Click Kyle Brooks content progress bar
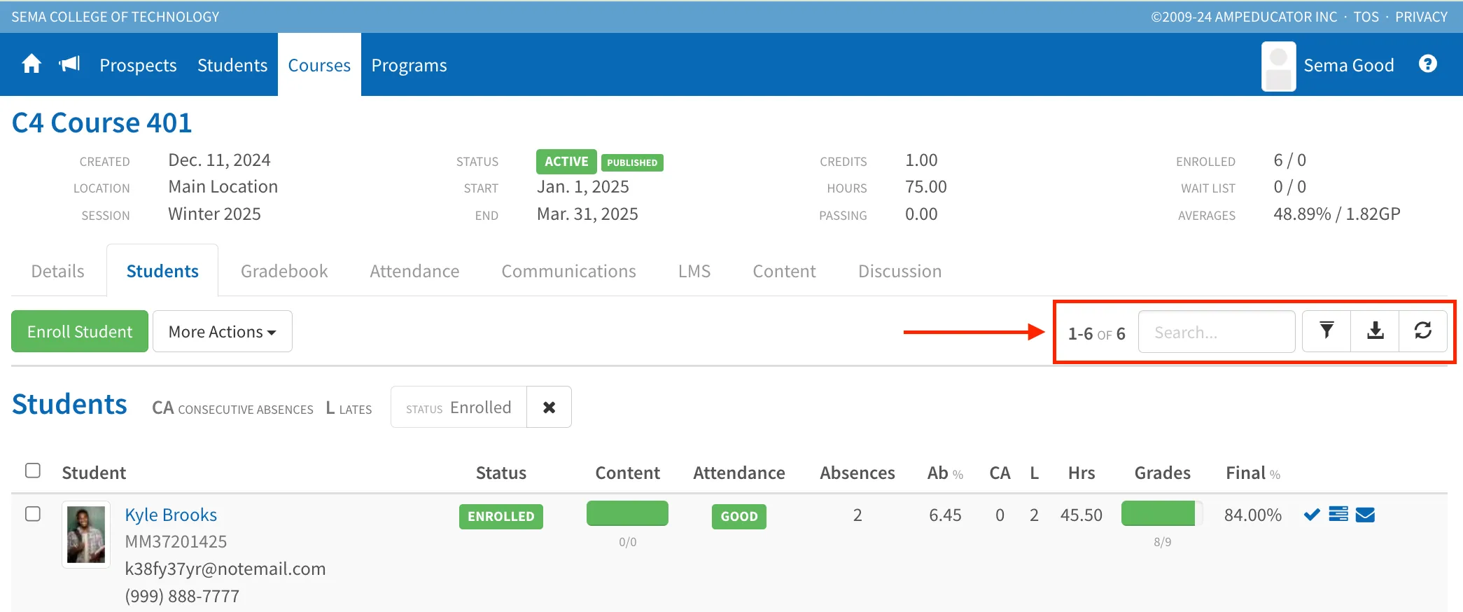 point(627,513)
